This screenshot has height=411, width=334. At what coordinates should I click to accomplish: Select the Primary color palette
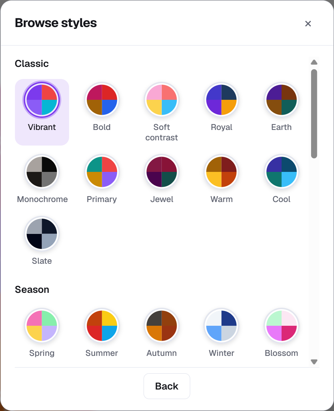click(x=102, y=172)
